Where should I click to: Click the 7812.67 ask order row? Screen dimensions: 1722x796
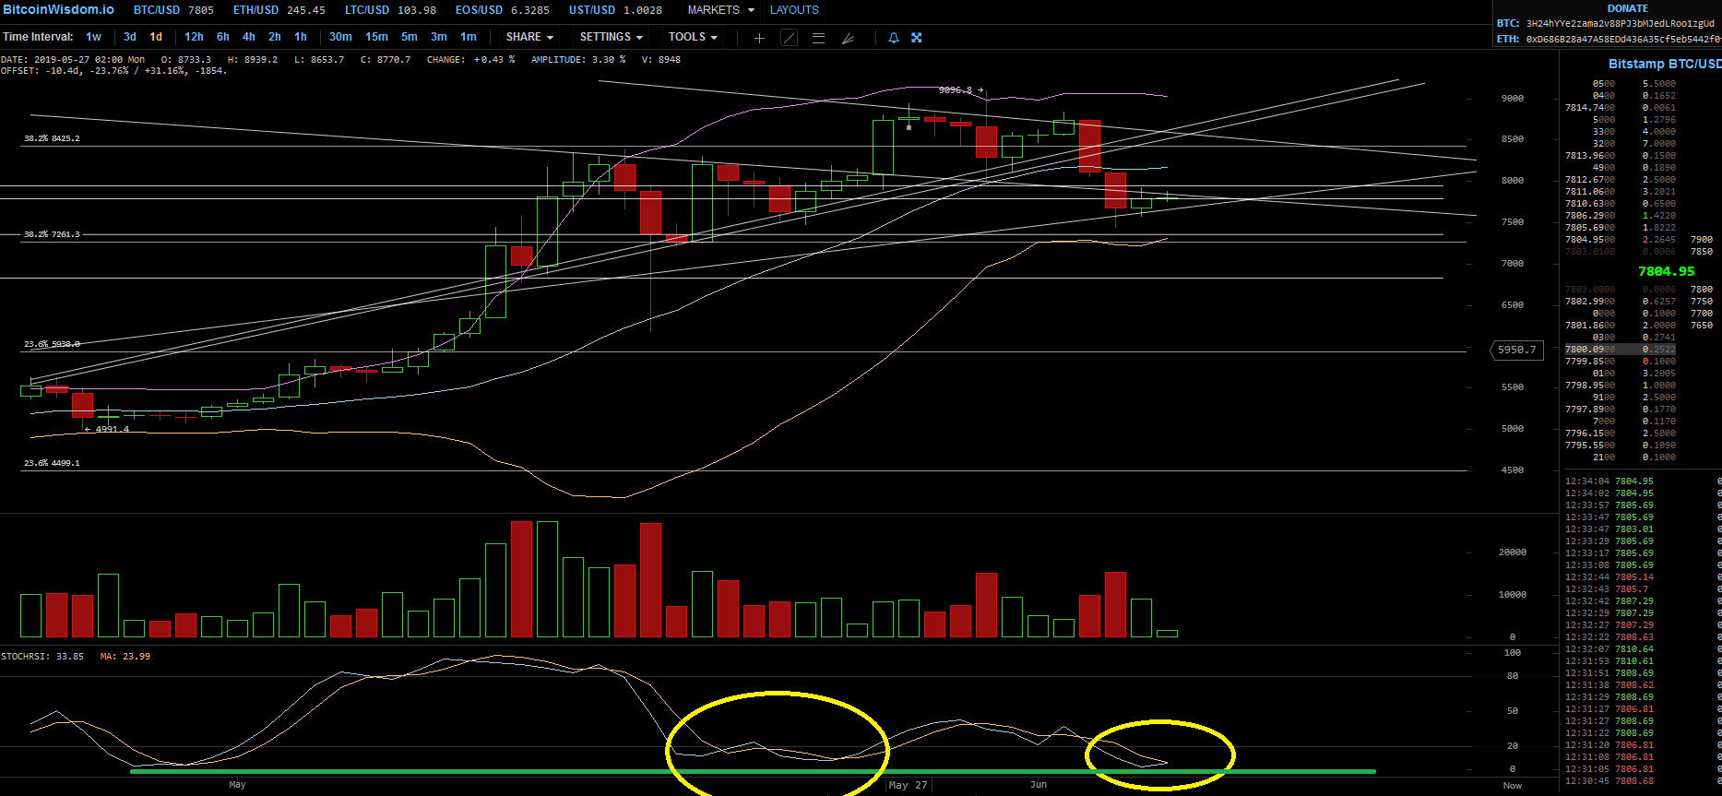click(x=1621, y=180)
